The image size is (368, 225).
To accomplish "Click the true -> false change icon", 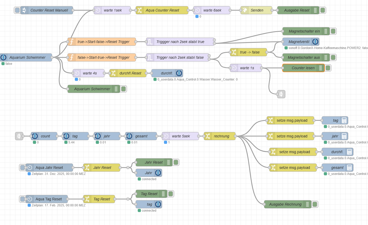I will 234,52.
